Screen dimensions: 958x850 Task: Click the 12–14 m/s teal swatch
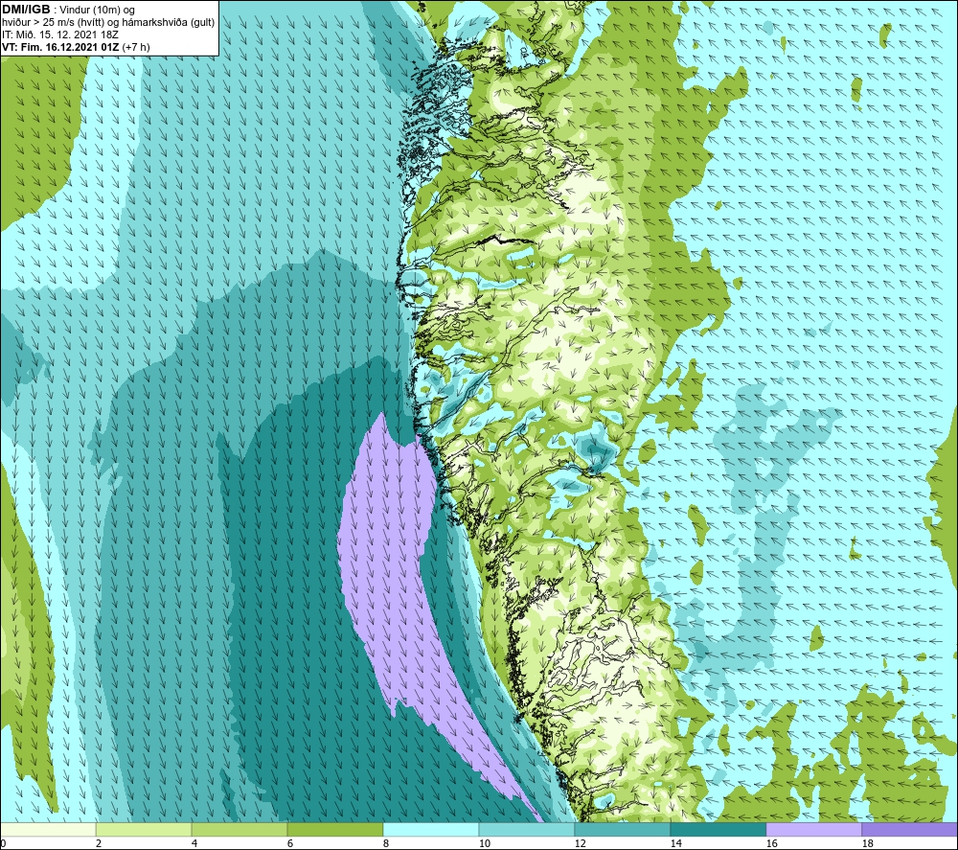[x=622, y=830]
